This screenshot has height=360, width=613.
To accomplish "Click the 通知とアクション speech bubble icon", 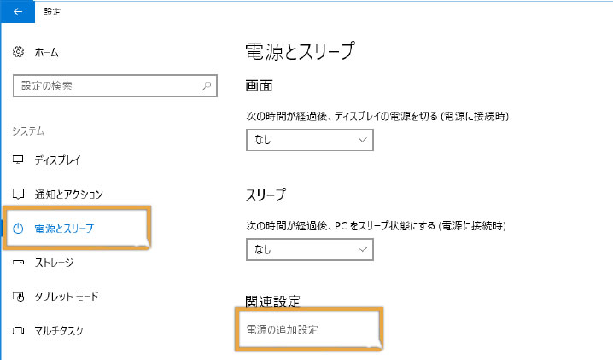I will click(x=18, y=194).
